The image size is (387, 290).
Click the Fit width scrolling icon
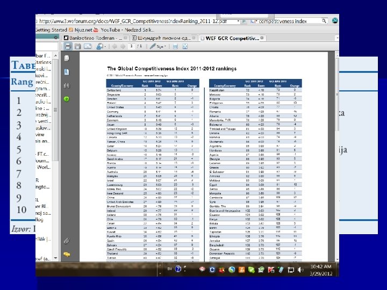[175, 46]
